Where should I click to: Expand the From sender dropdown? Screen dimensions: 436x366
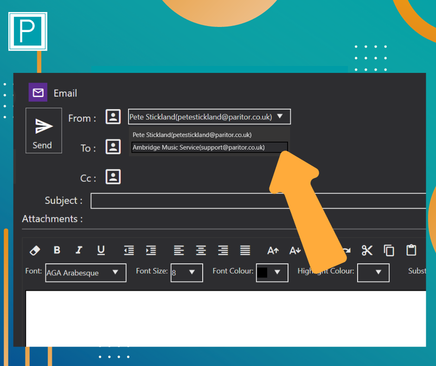209,117
